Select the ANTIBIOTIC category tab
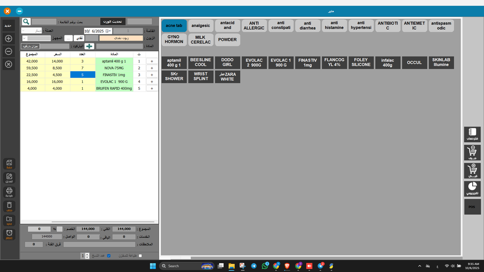Viewport: 484px width, 272px height. click(x=388, y=25)
